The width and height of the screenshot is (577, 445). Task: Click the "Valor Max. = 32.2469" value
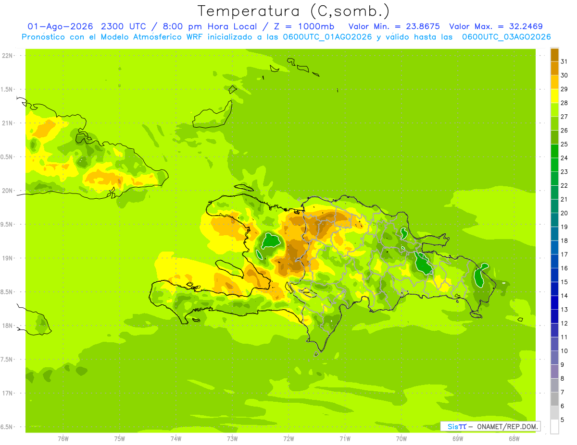point(496,26)
